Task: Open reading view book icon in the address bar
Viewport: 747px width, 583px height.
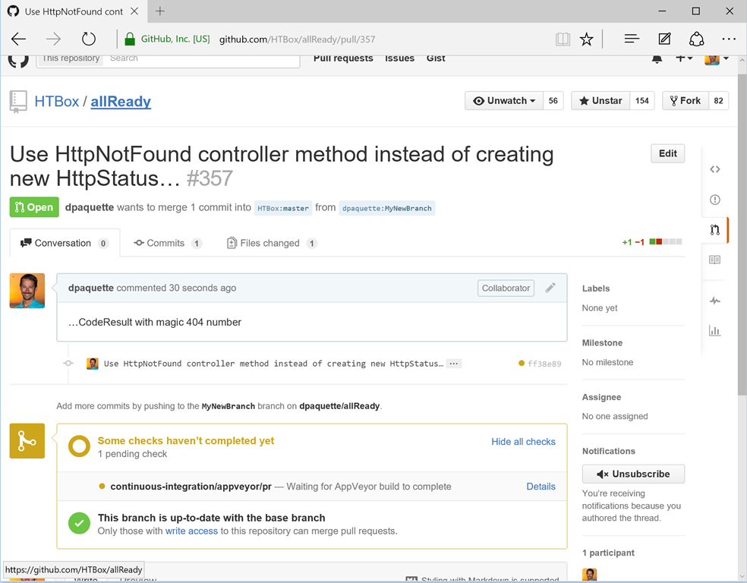Action: [563, 39]
